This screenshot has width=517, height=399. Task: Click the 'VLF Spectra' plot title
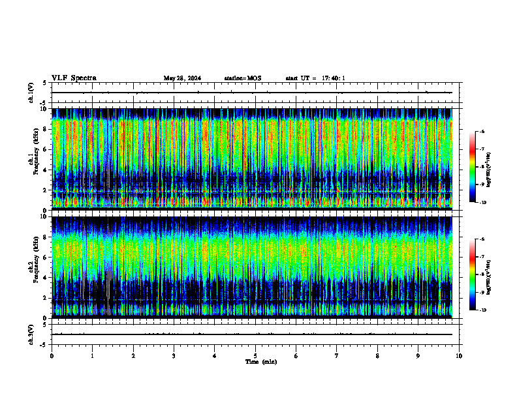(x=74, y=78)
